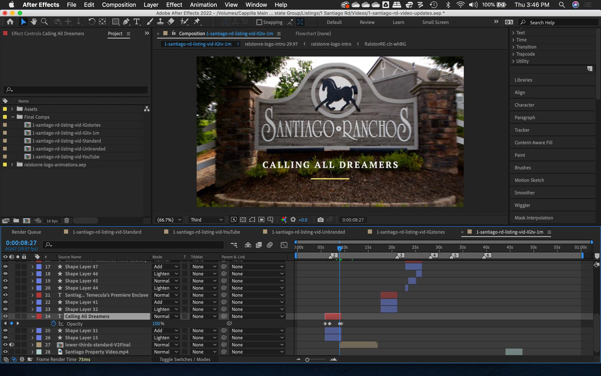Screen dimensions: 601x376
Task: Open the Show Channel color management icon
Action: click(284, 220)
